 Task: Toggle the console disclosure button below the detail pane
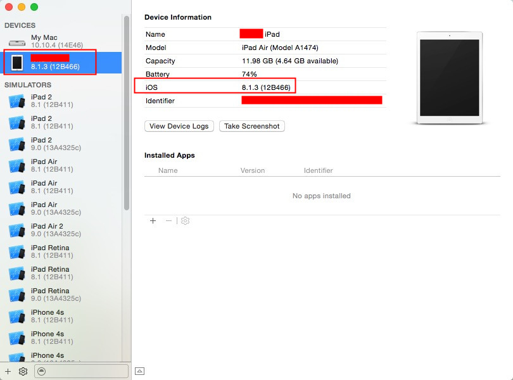pos(140,371)
